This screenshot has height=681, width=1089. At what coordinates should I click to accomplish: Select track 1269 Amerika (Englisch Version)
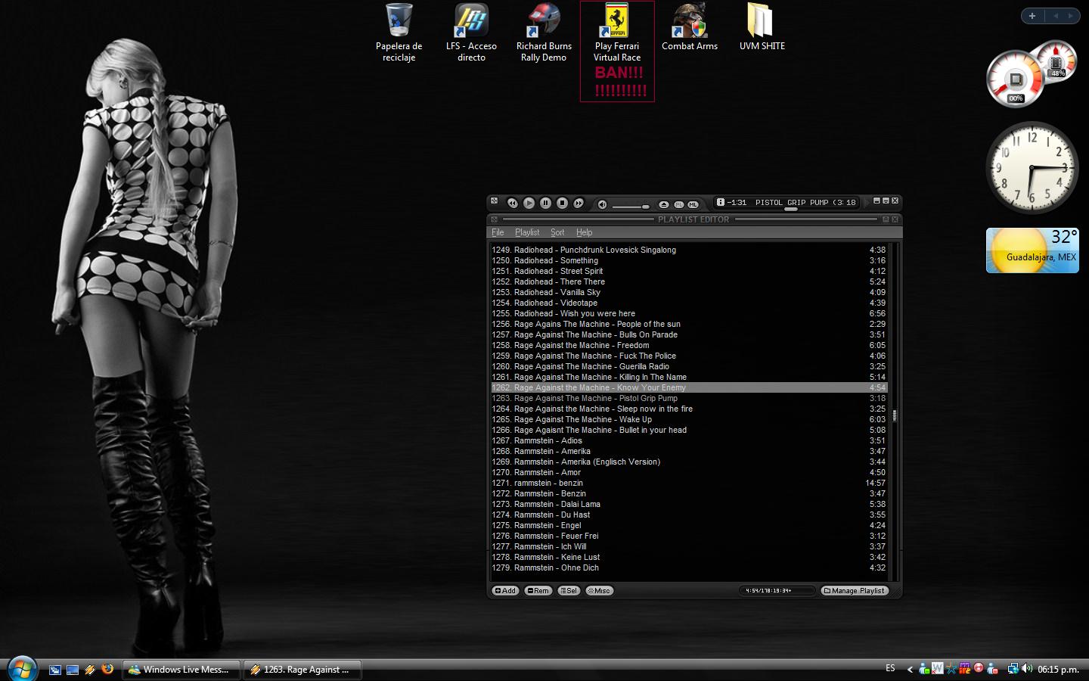pyautogui.click(x=688, y=462)
